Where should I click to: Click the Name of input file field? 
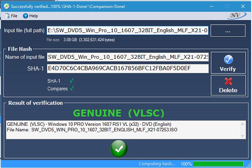(x=128, y=57)
